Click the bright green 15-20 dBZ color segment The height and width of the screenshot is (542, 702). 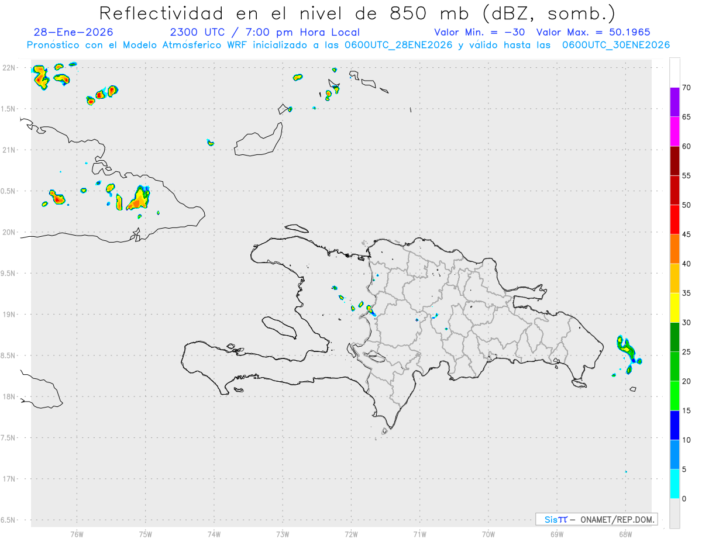[675, 396]
